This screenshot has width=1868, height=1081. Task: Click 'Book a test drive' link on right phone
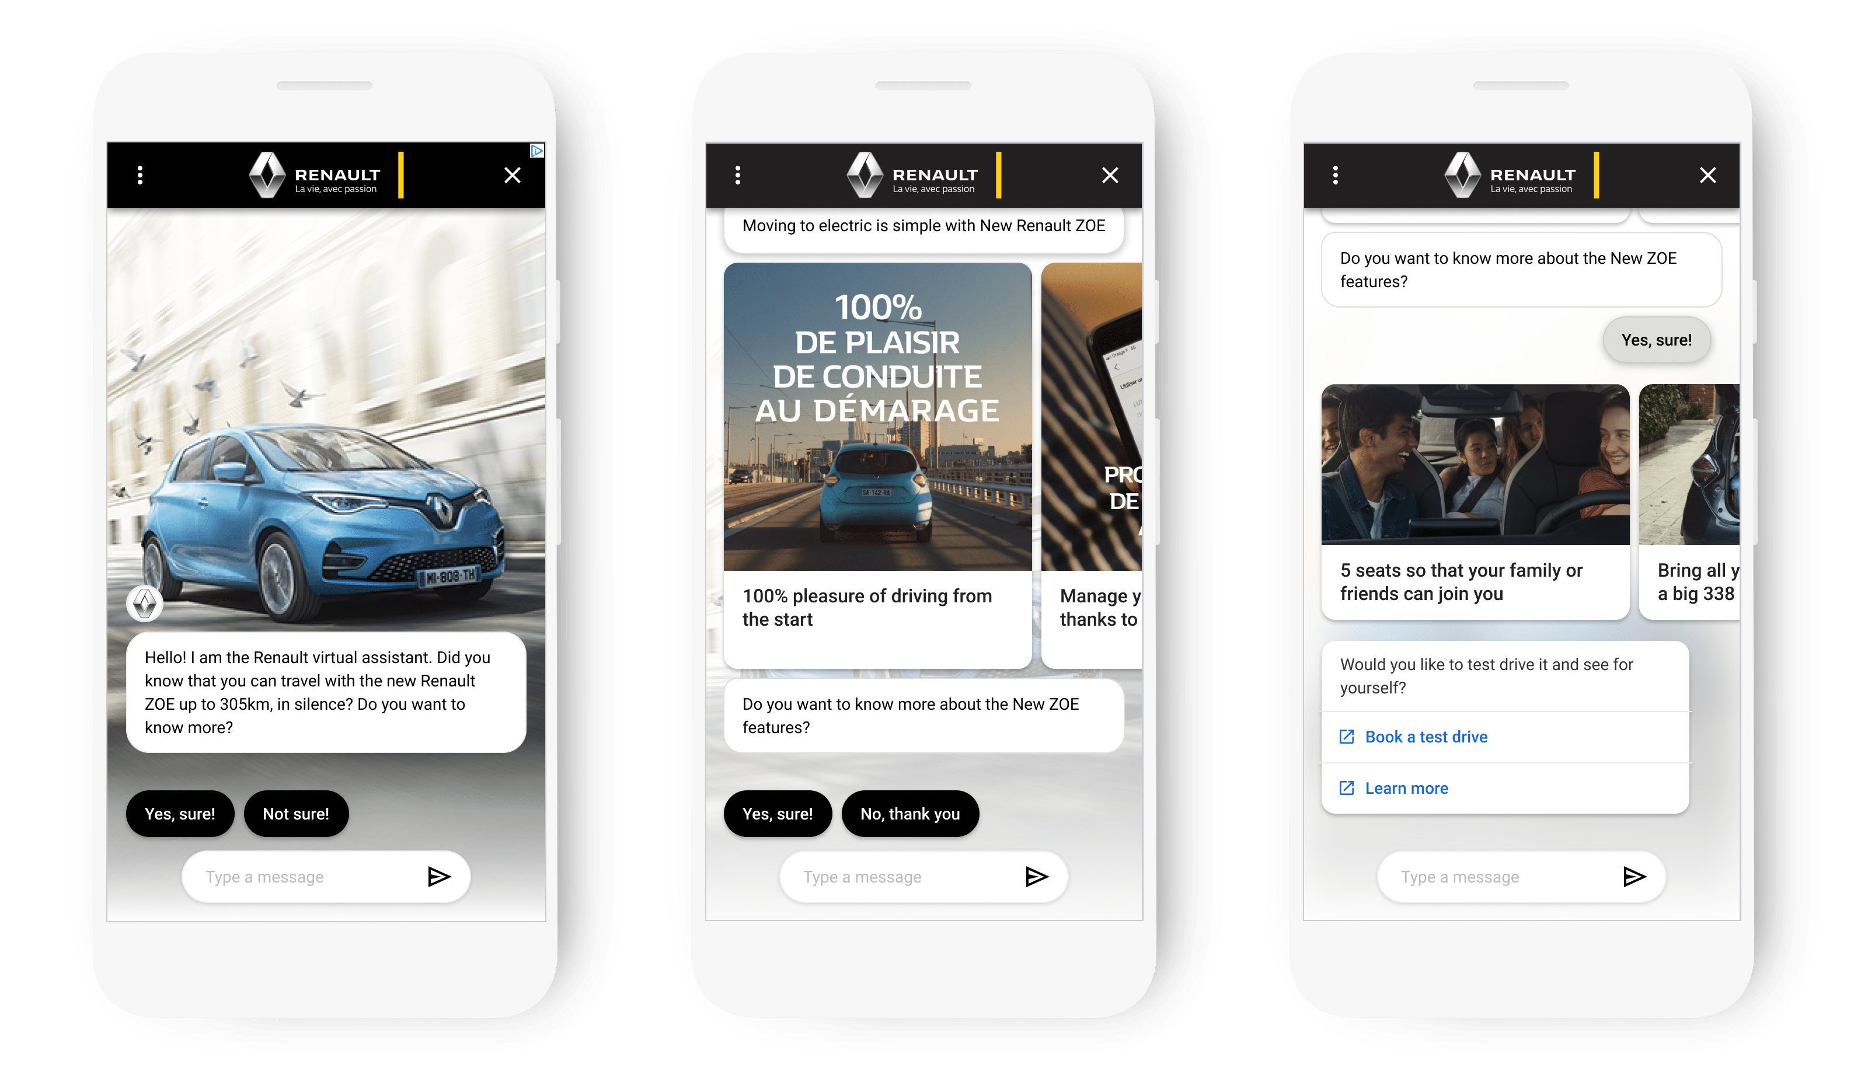(1426, 736)
